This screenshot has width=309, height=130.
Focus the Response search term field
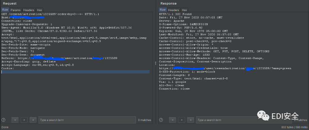click(x=244, y=120)
